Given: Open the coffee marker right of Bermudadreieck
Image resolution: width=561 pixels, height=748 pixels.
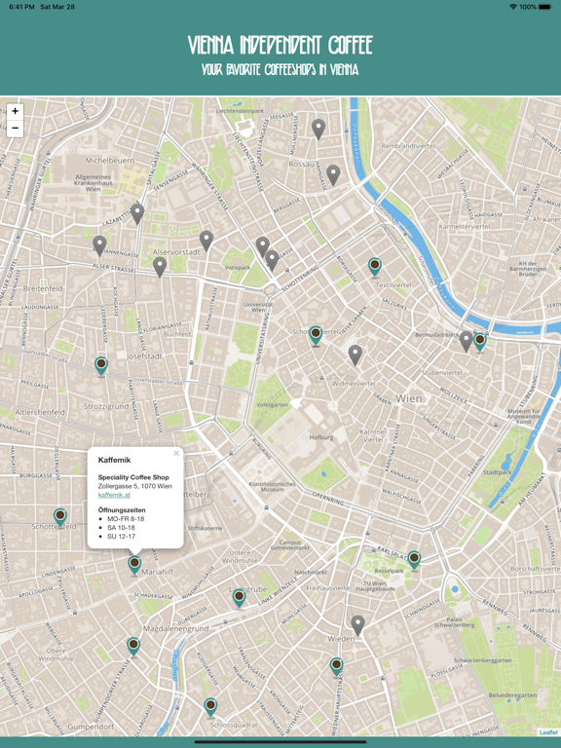Looking at the screenshot, I should click(x=480, y=342).
